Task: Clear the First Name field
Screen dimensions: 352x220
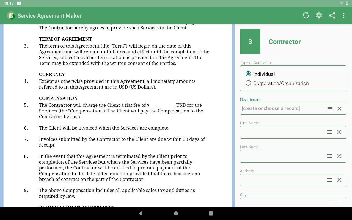Action: click(x=339, y=132)
